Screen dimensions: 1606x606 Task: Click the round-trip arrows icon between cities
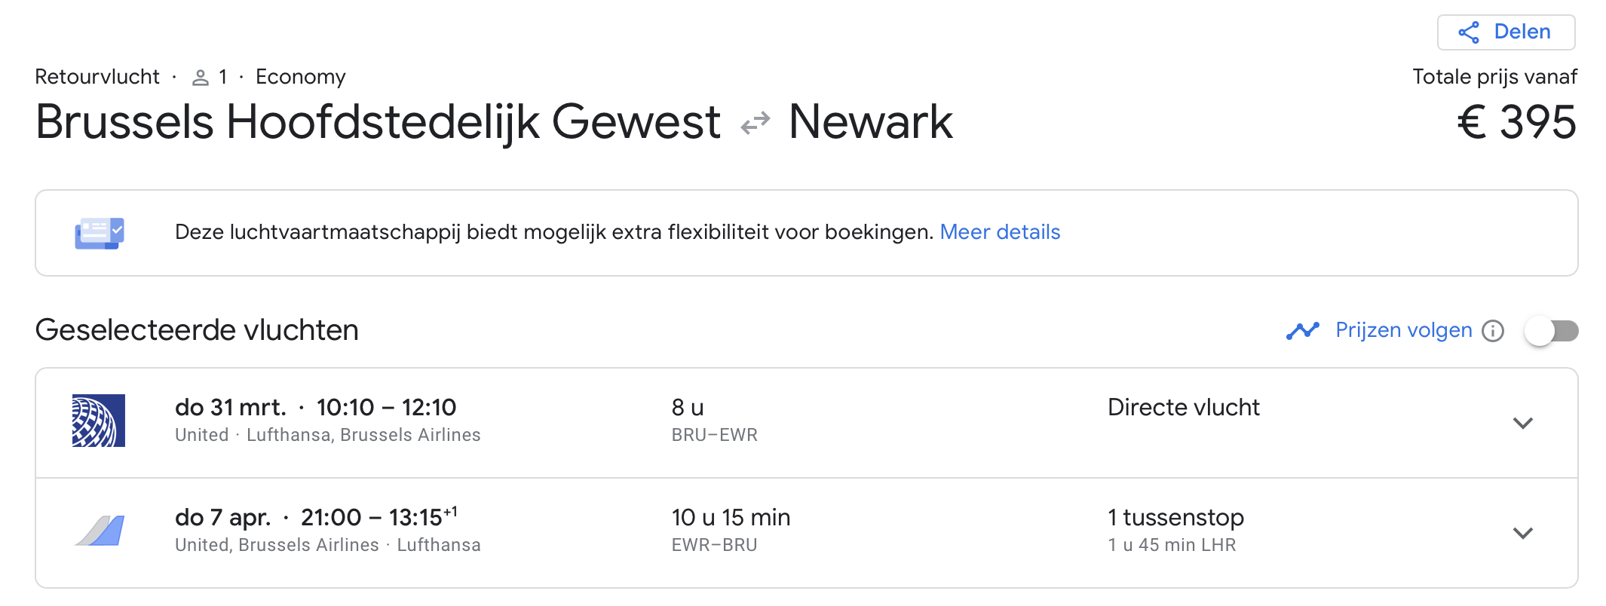755,123
